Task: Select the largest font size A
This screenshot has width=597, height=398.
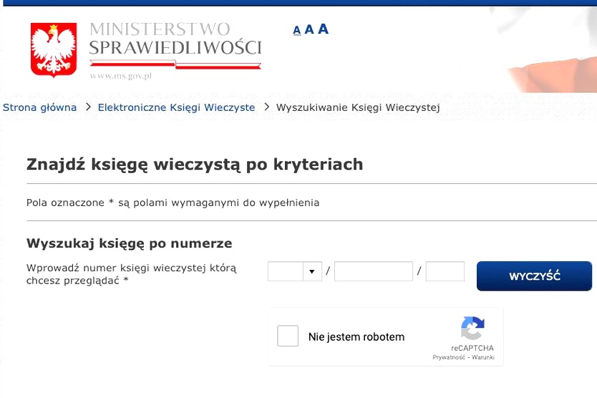Action: [324, 29]
